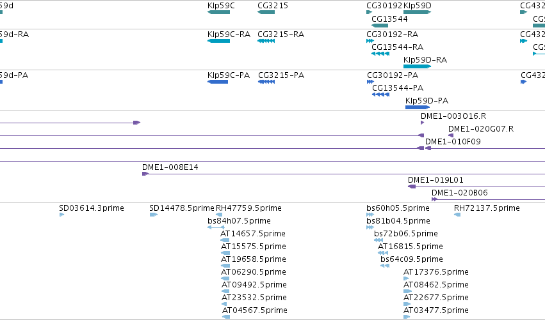Click the purple arrow glyph under DME1-019L01
Image resolution: width=545 pixels, height=320 pixels.
pos(412,187)
